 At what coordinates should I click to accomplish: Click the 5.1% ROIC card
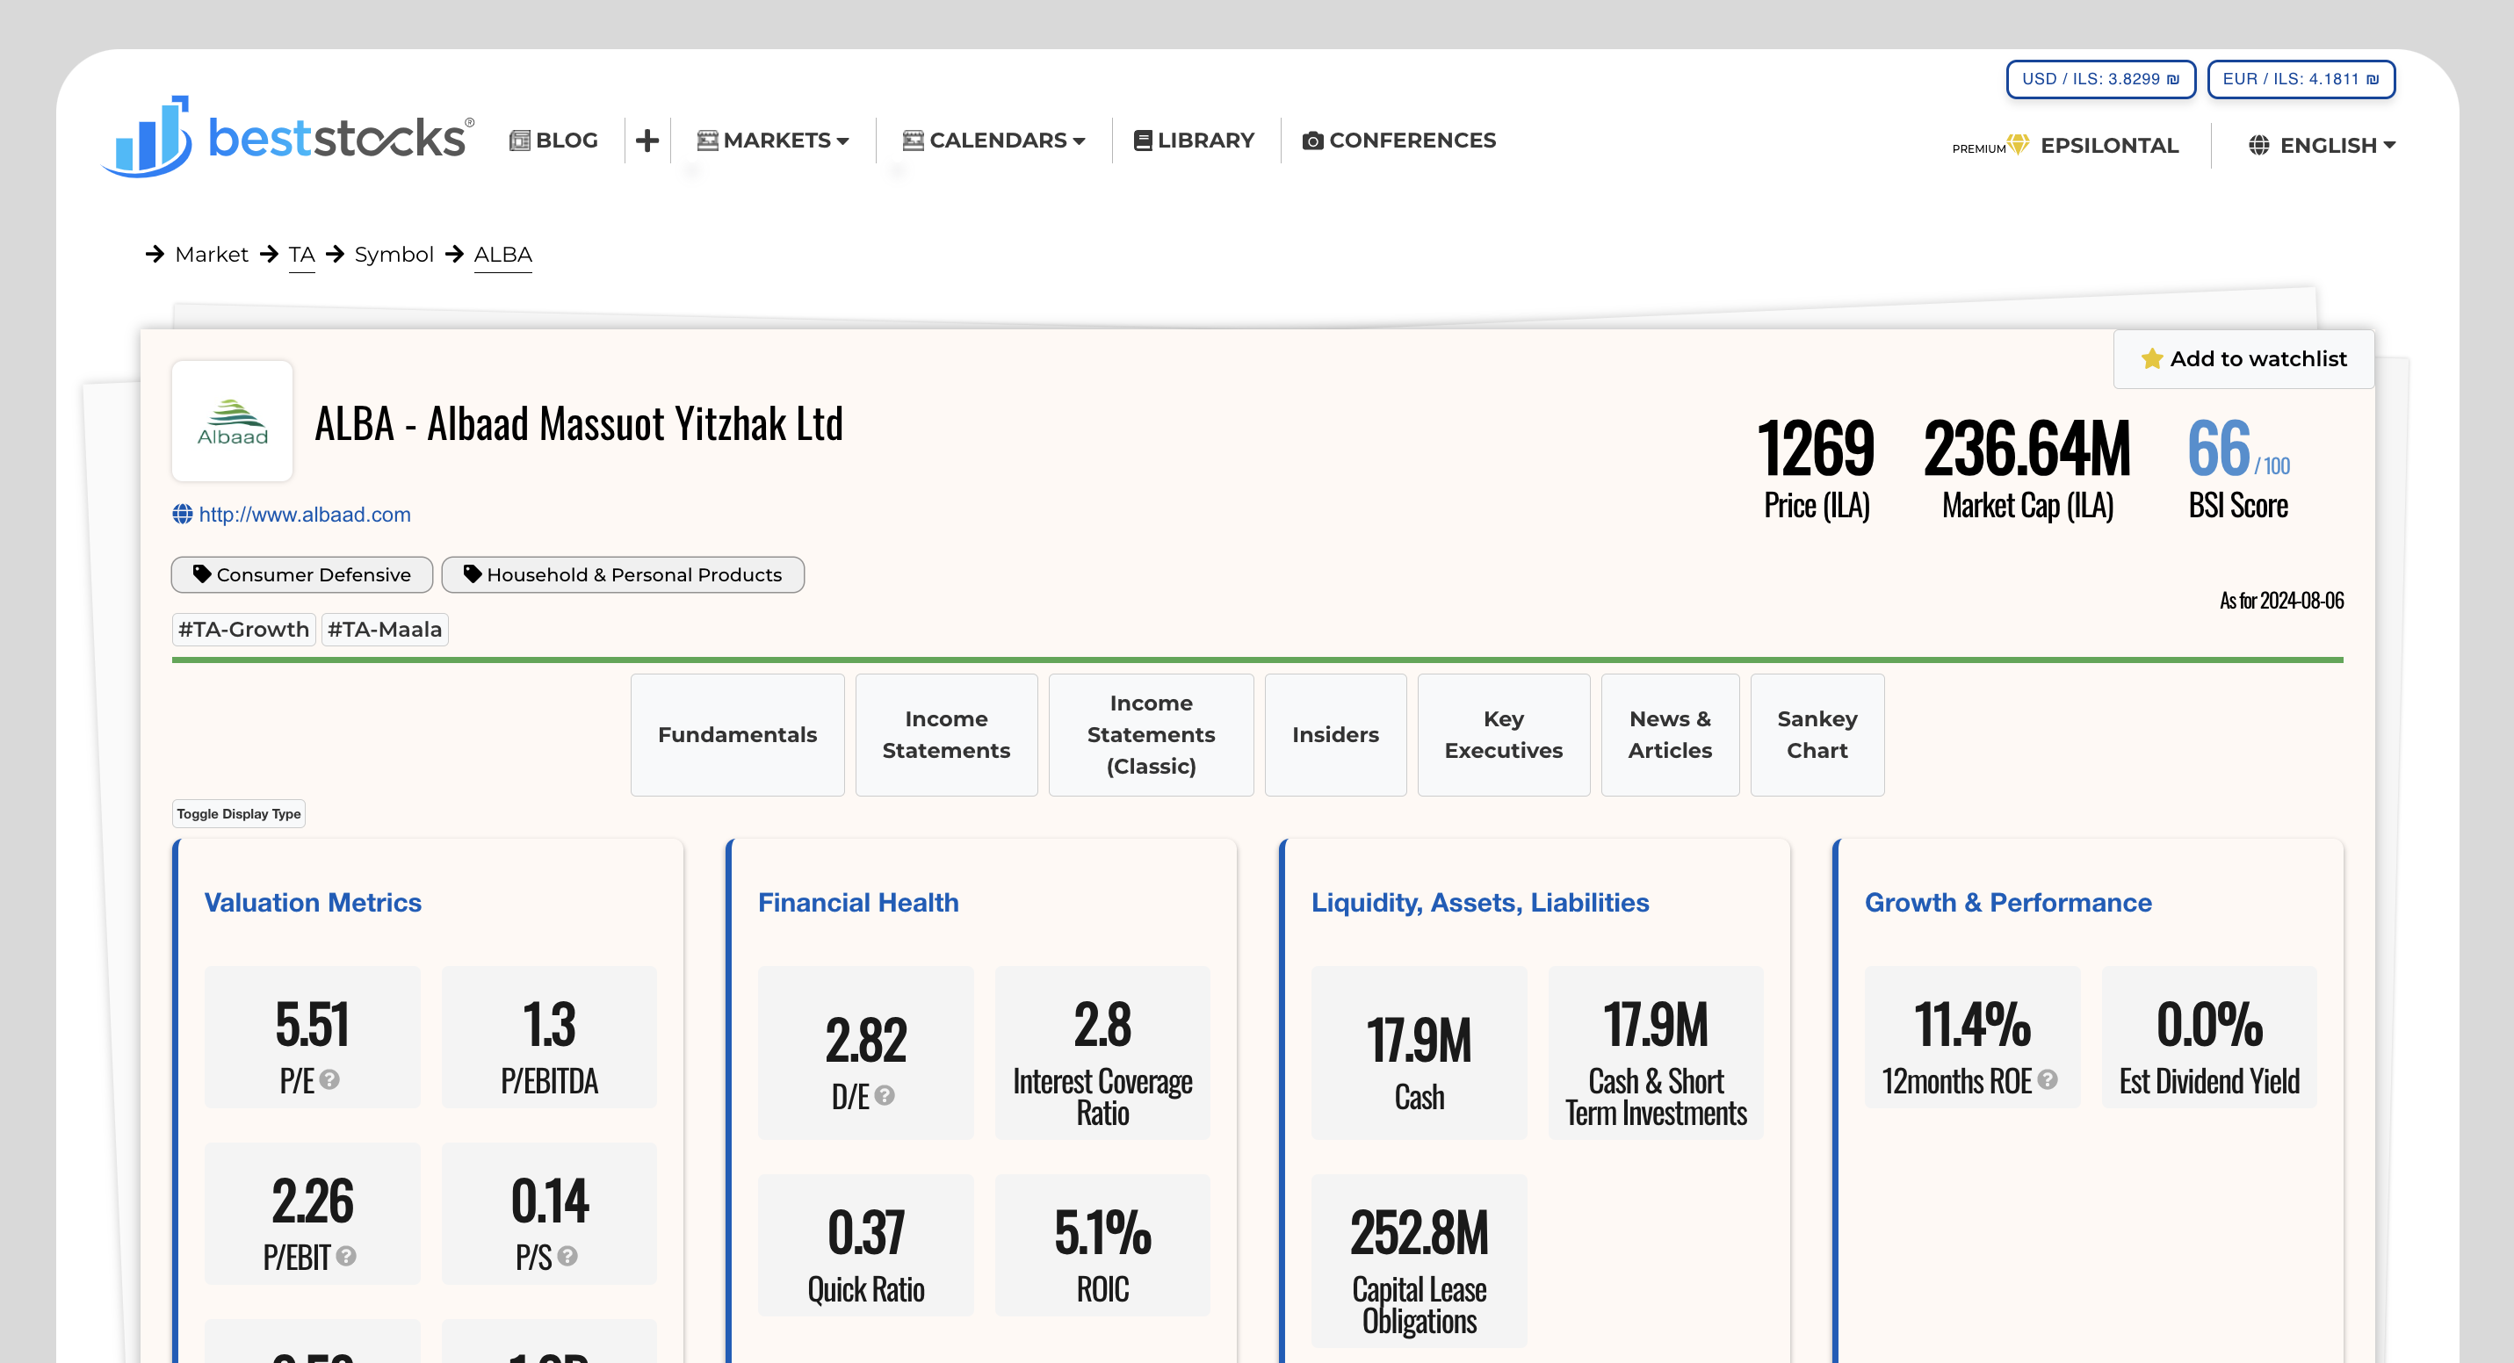coord(1102,1245)
